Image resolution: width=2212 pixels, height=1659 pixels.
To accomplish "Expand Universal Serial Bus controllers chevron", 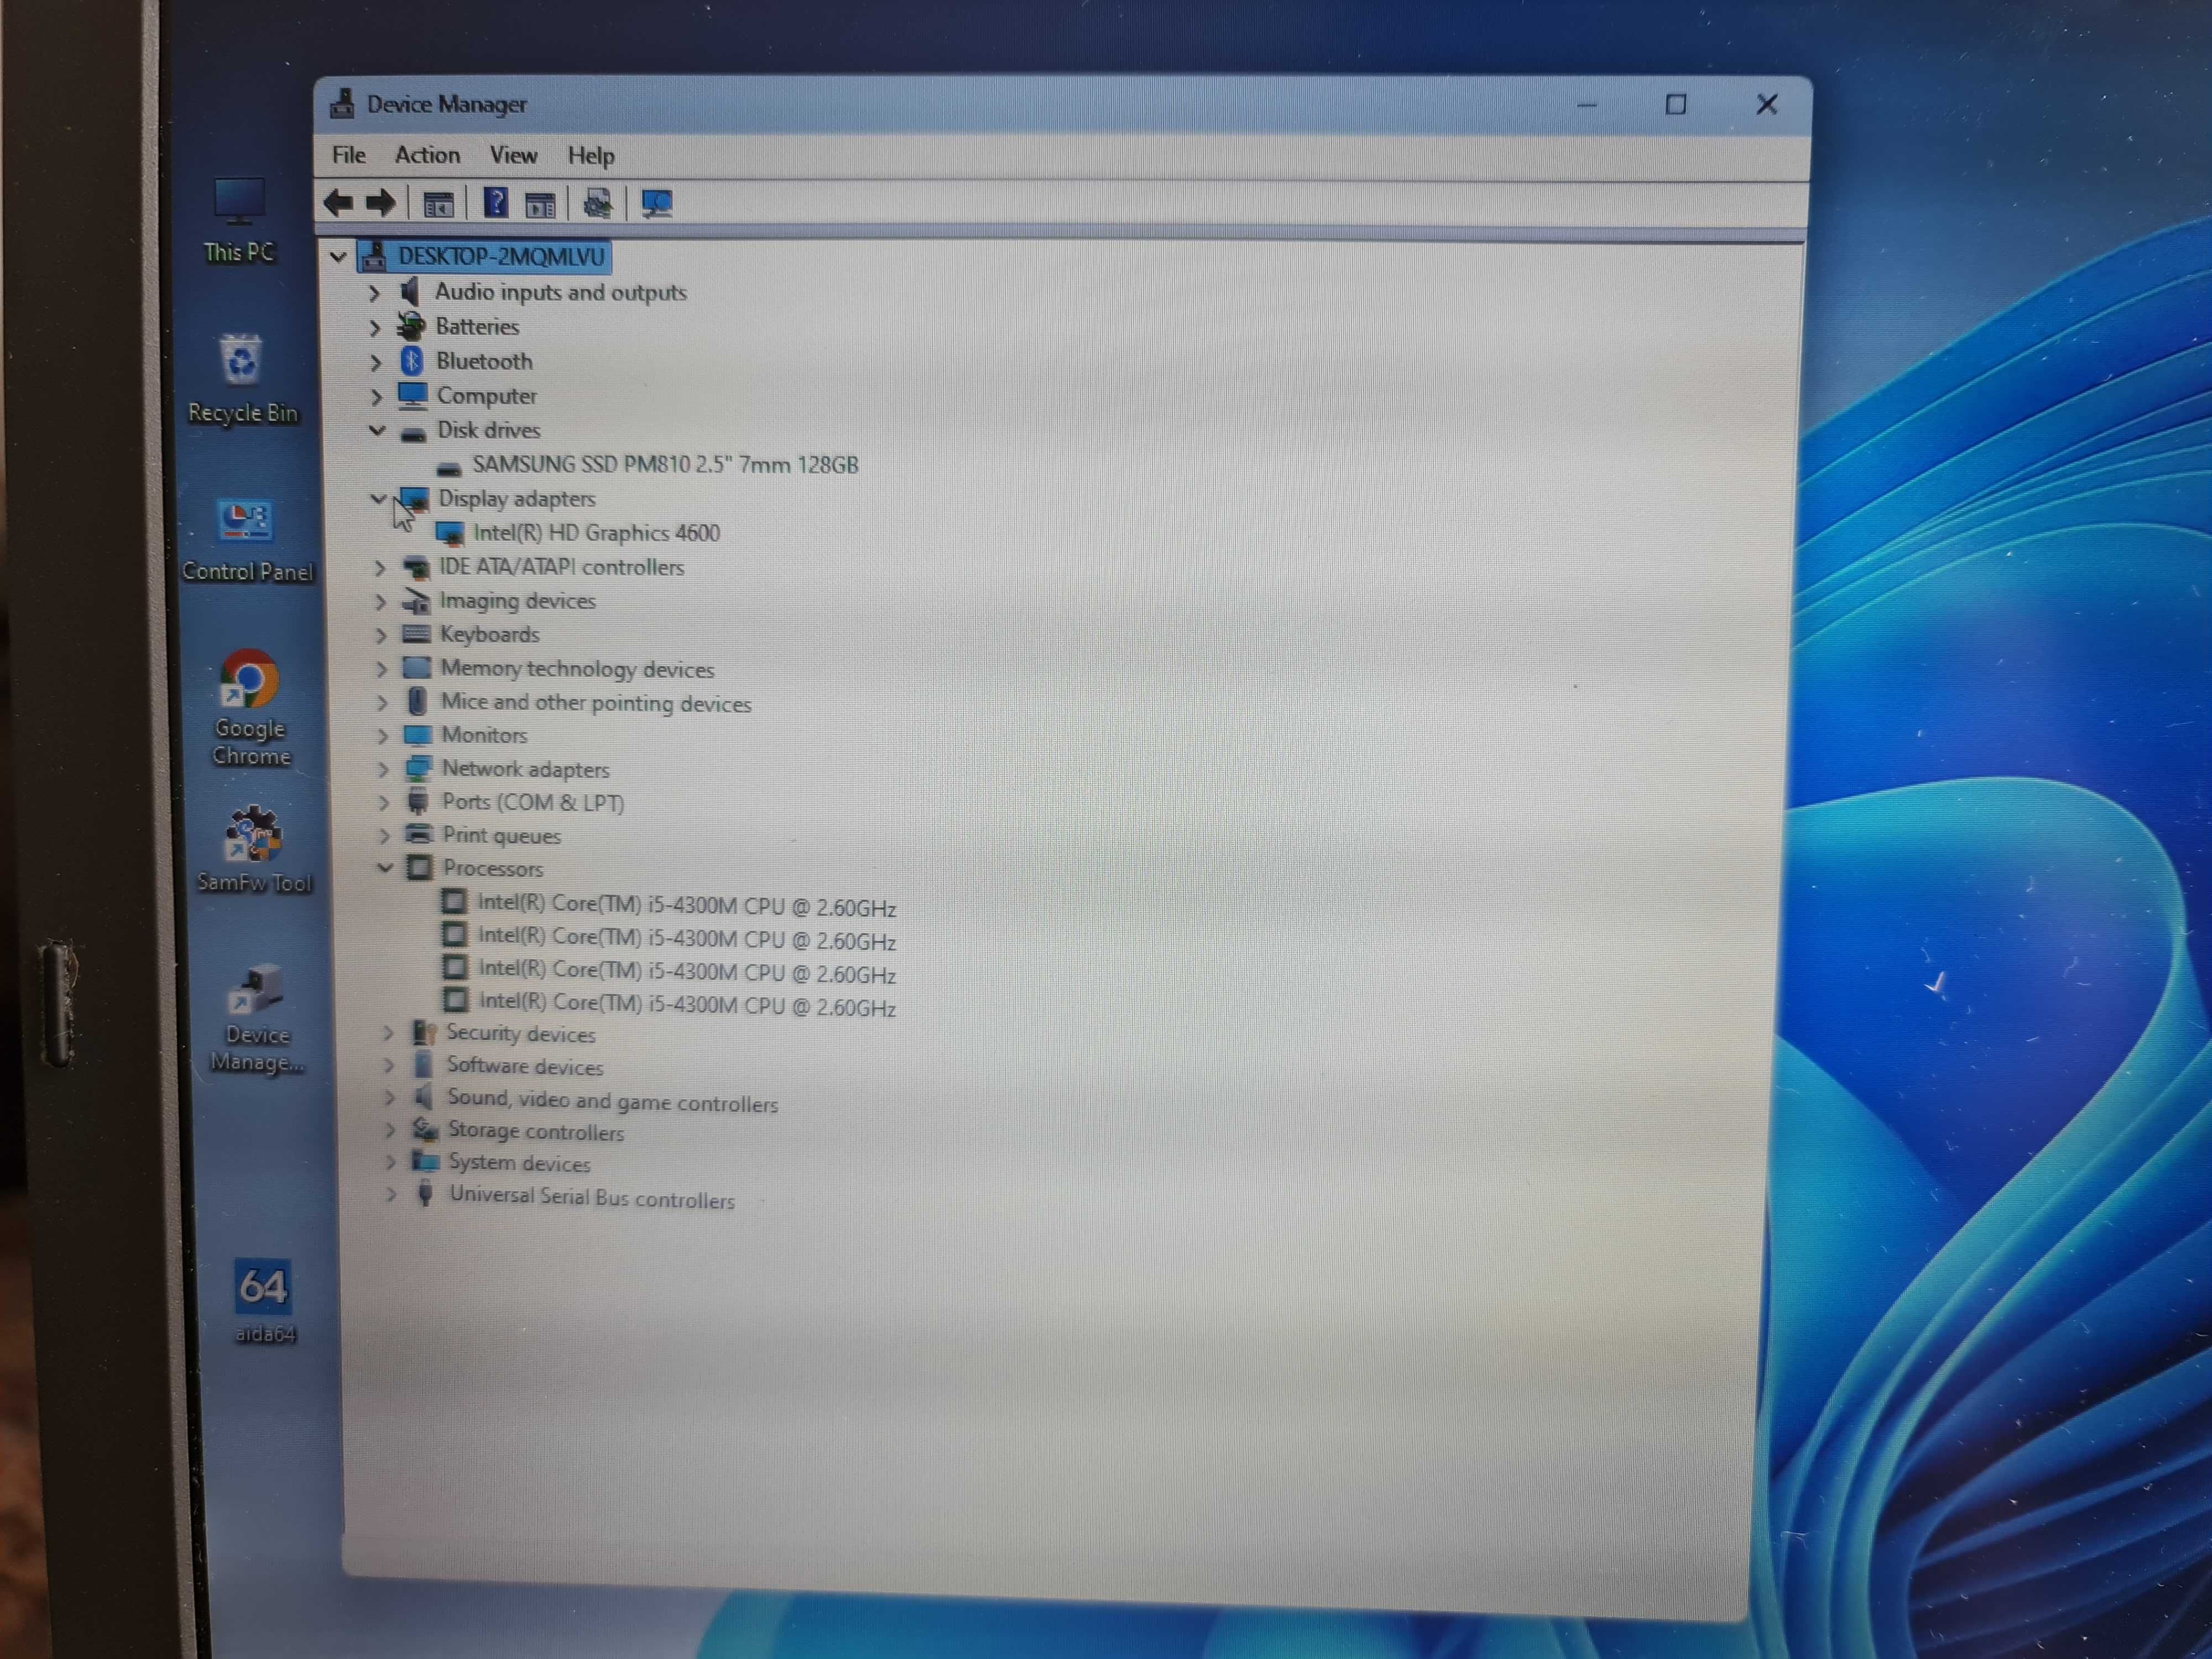I will click(391, 1194).
